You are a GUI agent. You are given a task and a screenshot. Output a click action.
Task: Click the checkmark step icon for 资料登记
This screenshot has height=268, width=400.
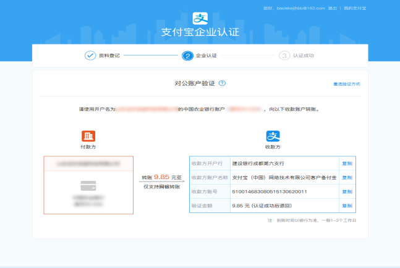[x=90, y=56]
